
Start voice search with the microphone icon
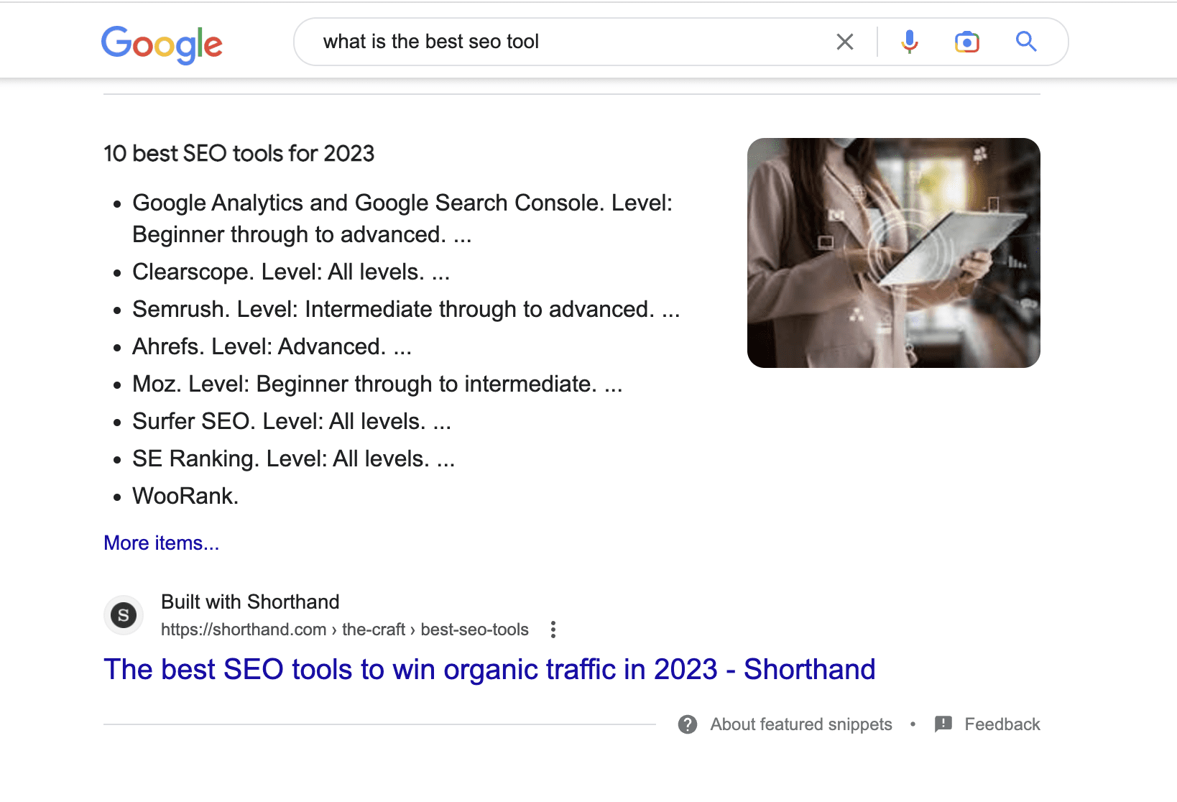(910, 42)
